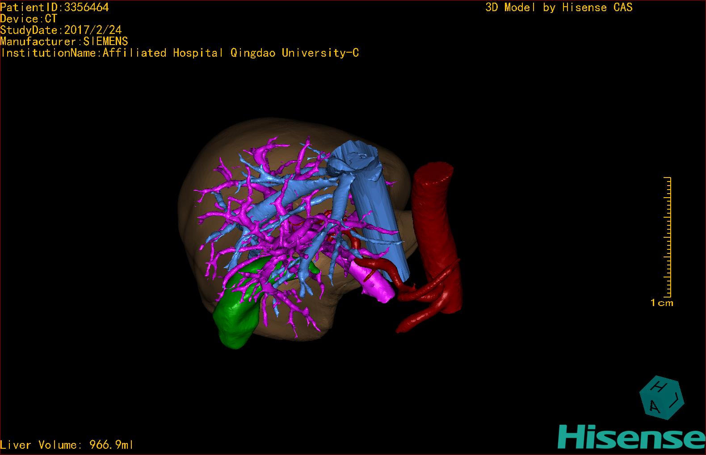Click the 'Liver Volume: 966.9ml' readout
Viewport: 706px width, 455px height.
[67, 445]
